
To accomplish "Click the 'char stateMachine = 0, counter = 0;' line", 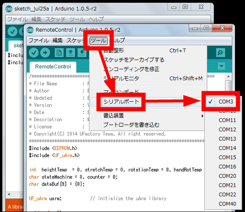I will coord(73,177).
